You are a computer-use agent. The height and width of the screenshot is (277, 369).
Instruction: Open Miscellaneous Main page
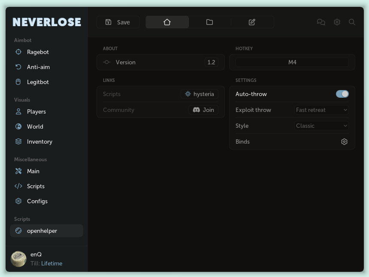pyautogui.click(x=47, y=171)
